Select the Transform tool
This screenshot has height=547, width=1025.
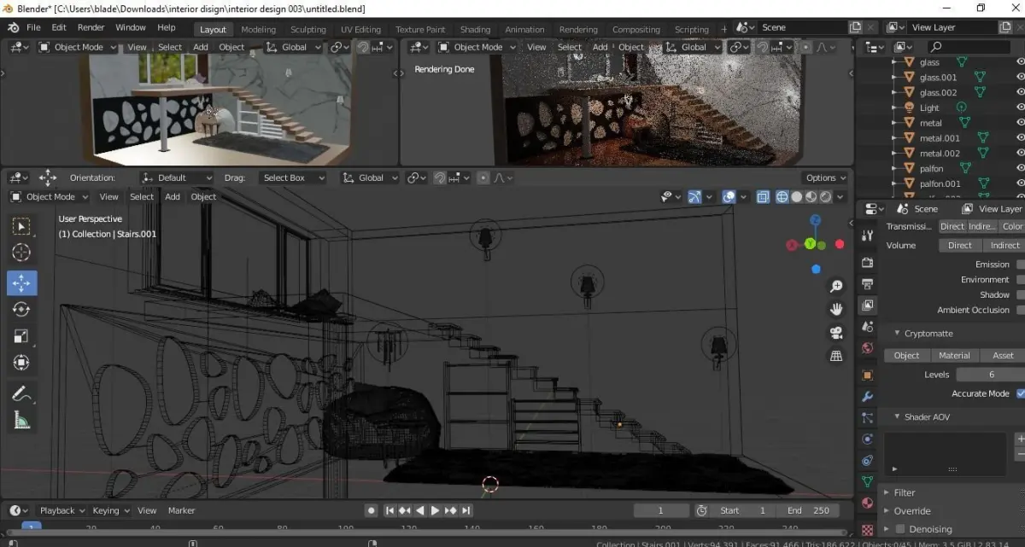[22, 363]
